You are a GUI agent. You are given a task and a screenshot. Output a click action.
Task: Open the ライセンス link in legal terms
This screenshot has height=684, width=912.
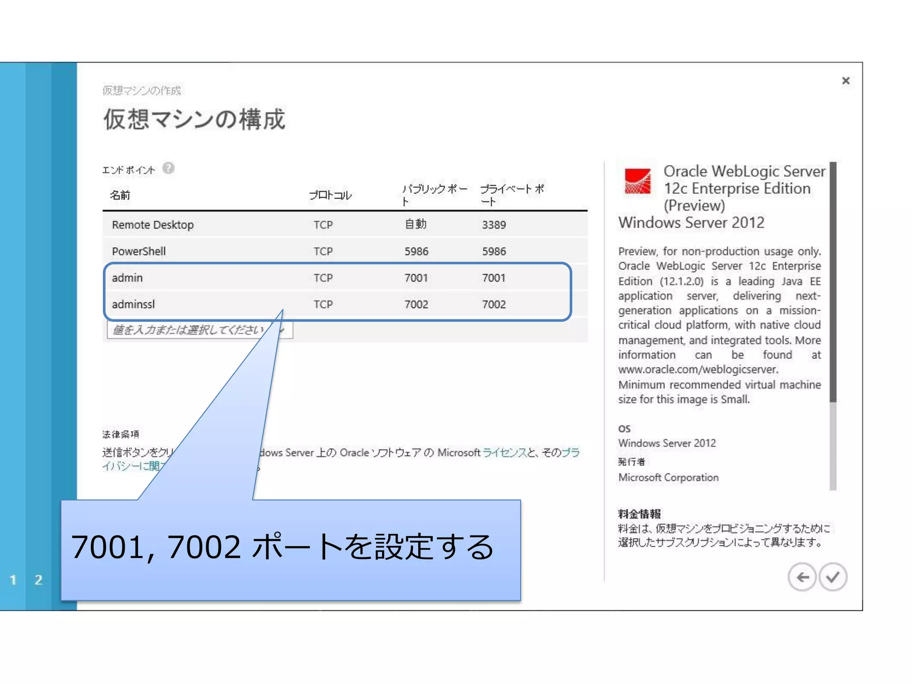pyautogui.click(x=505, y=452)
